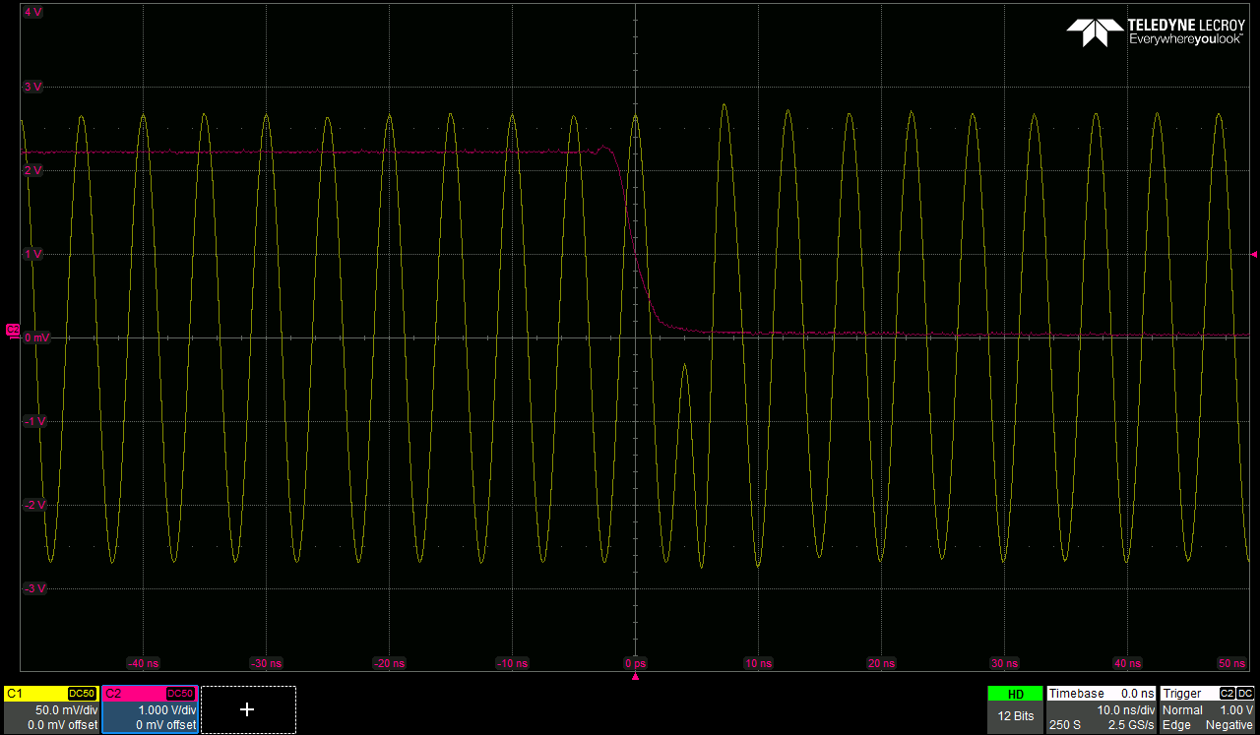1260x735 pixels.
Task: Click the '-40 ns' time axis label
Action: 144,663
